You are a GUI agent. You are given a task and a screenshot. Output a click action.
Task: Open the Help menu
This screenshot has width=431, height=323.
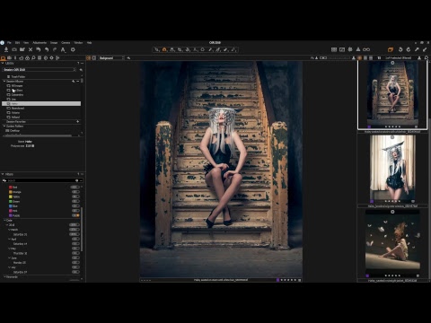pos(89,43)
